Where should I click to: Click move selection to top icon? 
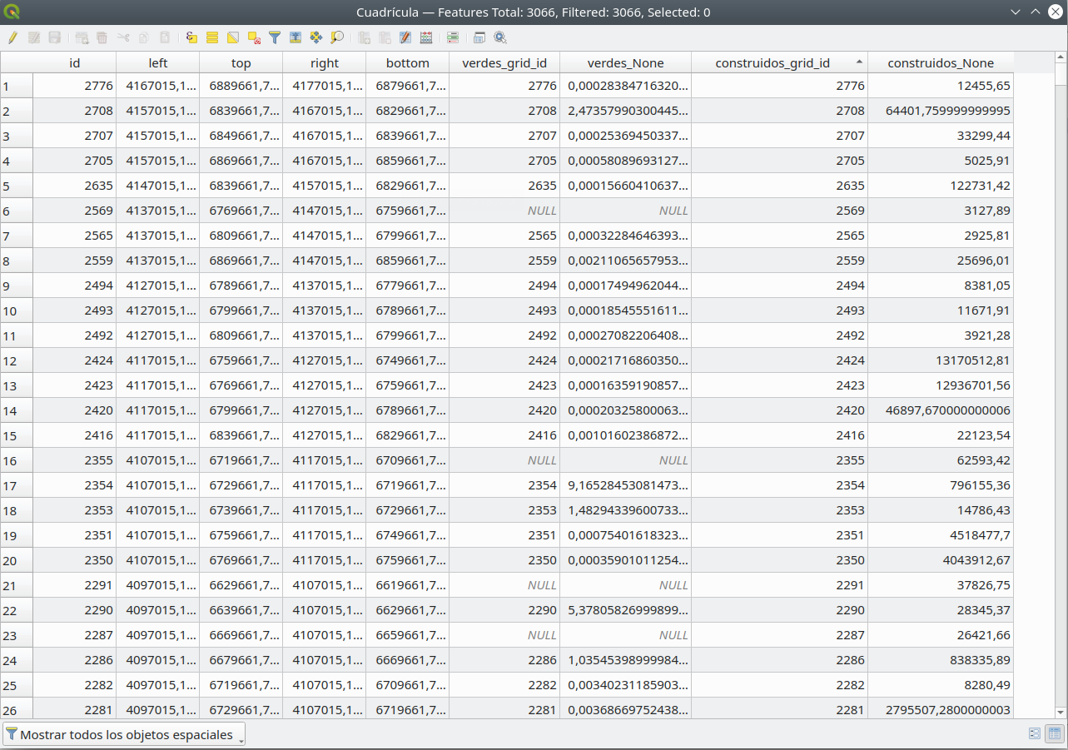click(x=296, y=37)
